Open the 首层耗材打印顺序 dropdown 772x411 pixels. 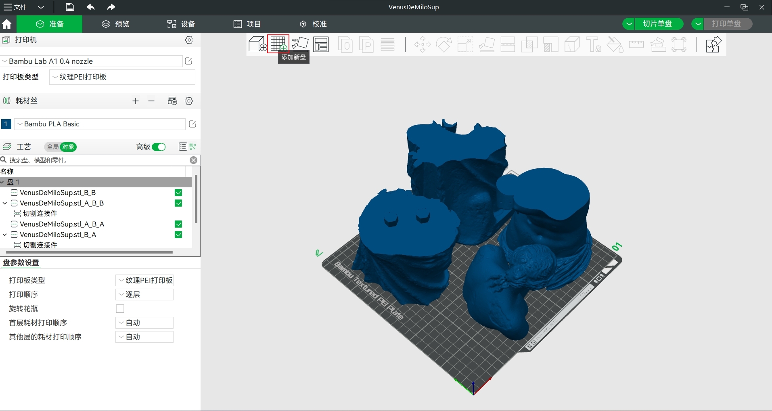[x=144, y=323]
